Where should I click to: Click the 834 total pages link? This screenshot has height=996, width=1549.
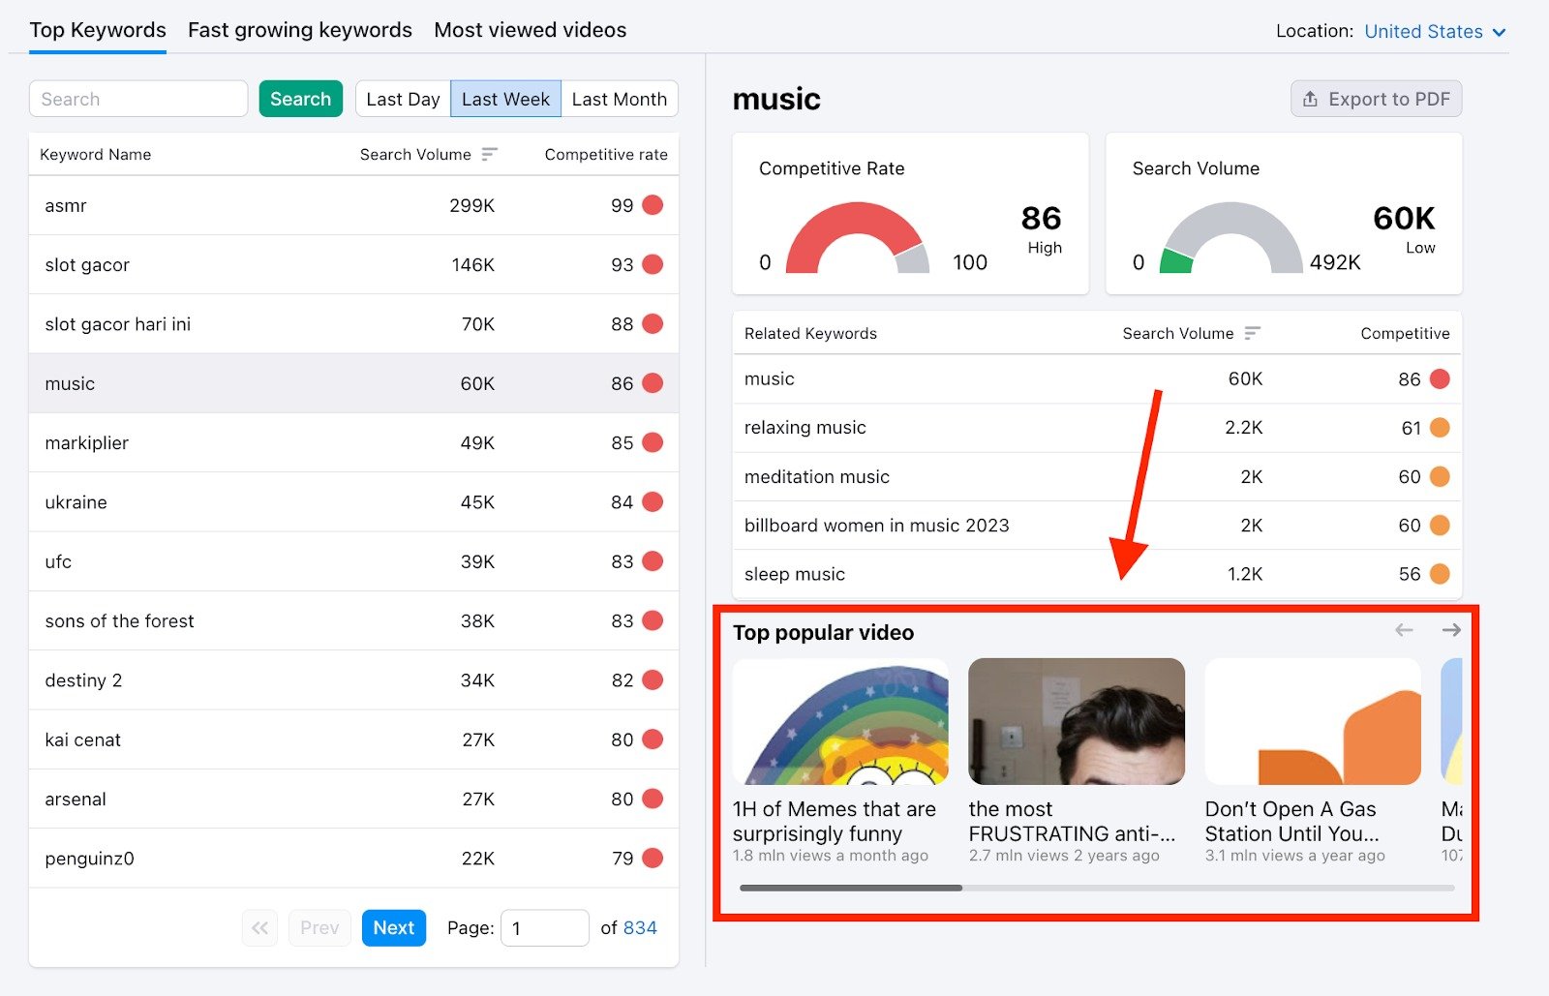pyautogui.click(x=642, y=927)
